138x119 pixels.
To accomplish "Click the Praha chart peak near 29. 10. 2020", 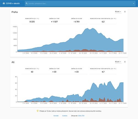I will coord(93,28).
